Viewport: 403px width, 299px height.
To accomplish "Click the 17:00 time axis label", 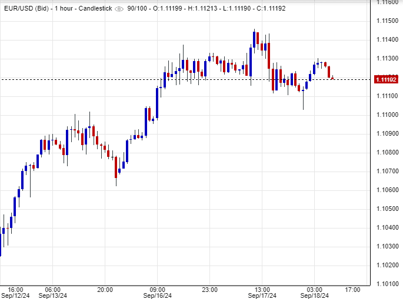I will pyautogui.click(x=353, y=289).
